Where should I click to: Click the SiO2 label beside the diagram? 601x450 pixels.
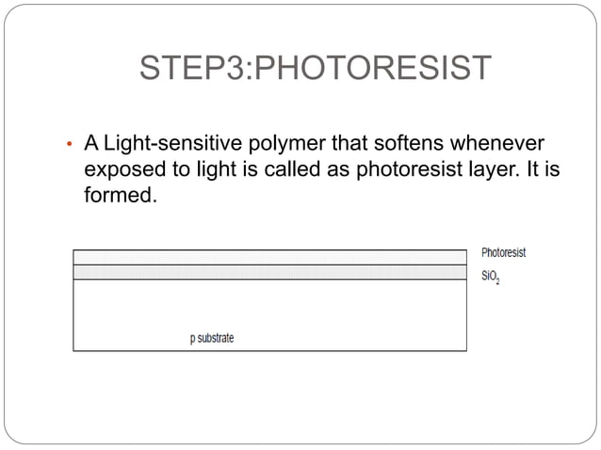point(491,277)
